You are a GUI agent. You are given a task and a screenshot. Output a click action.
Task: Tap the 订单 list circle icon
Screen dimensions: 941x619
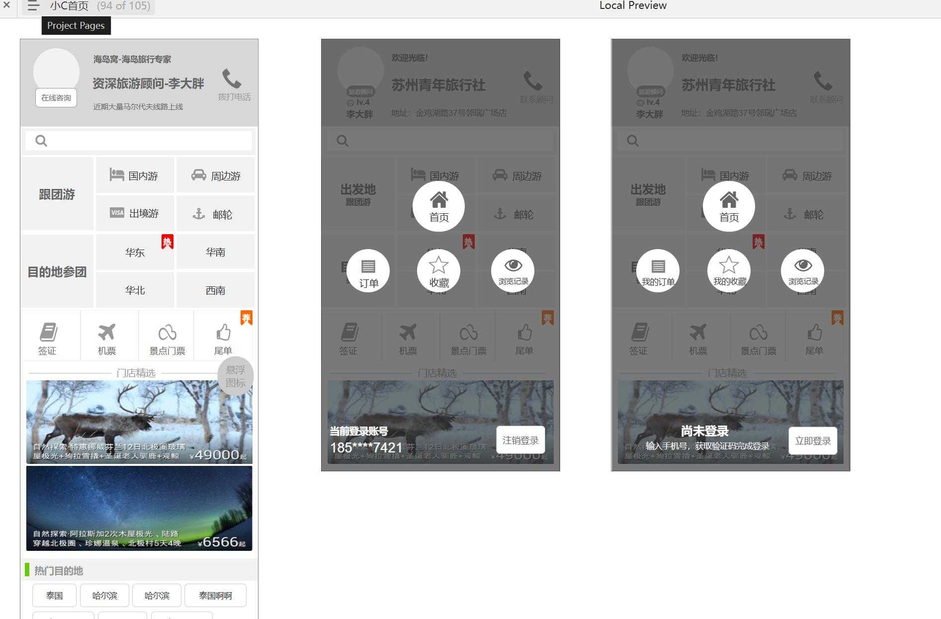click(x=368, y=271)
